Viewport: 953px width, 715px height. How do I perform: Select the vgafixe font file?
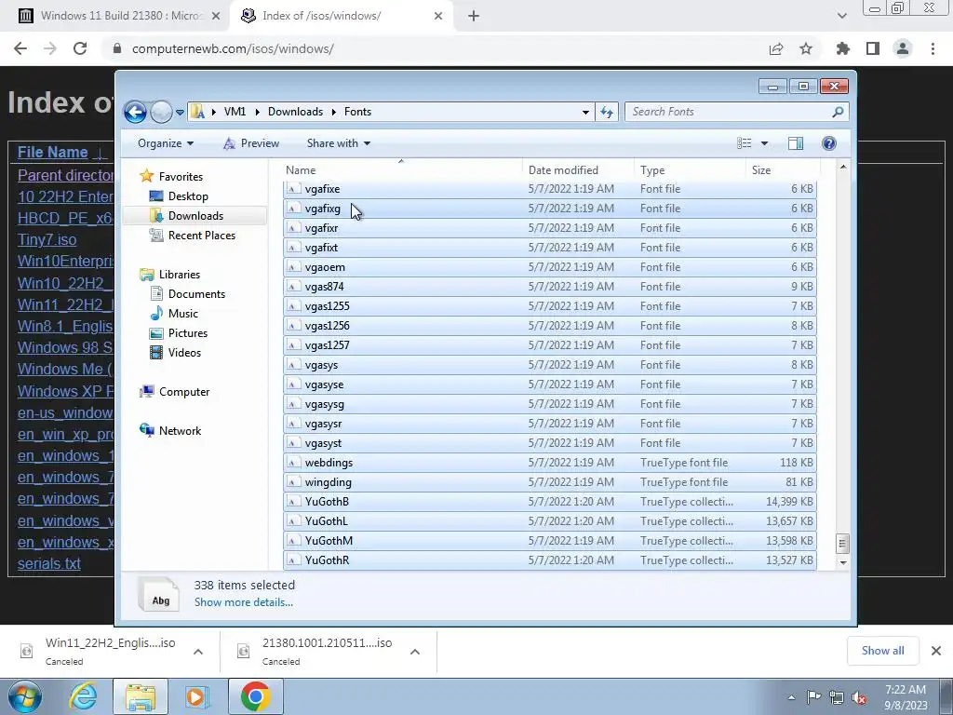[x=549, y=189]
